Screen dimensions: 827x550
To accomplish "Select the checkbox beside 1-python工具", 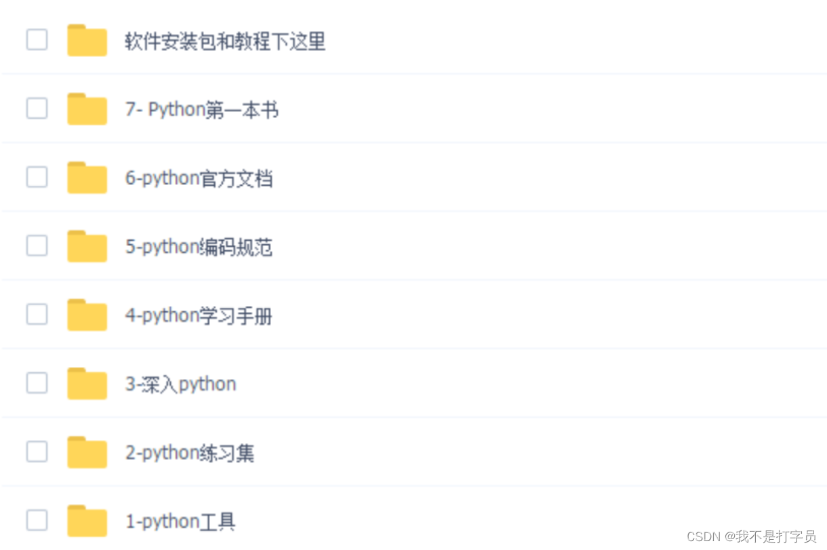I will click(x=37, y=520).
